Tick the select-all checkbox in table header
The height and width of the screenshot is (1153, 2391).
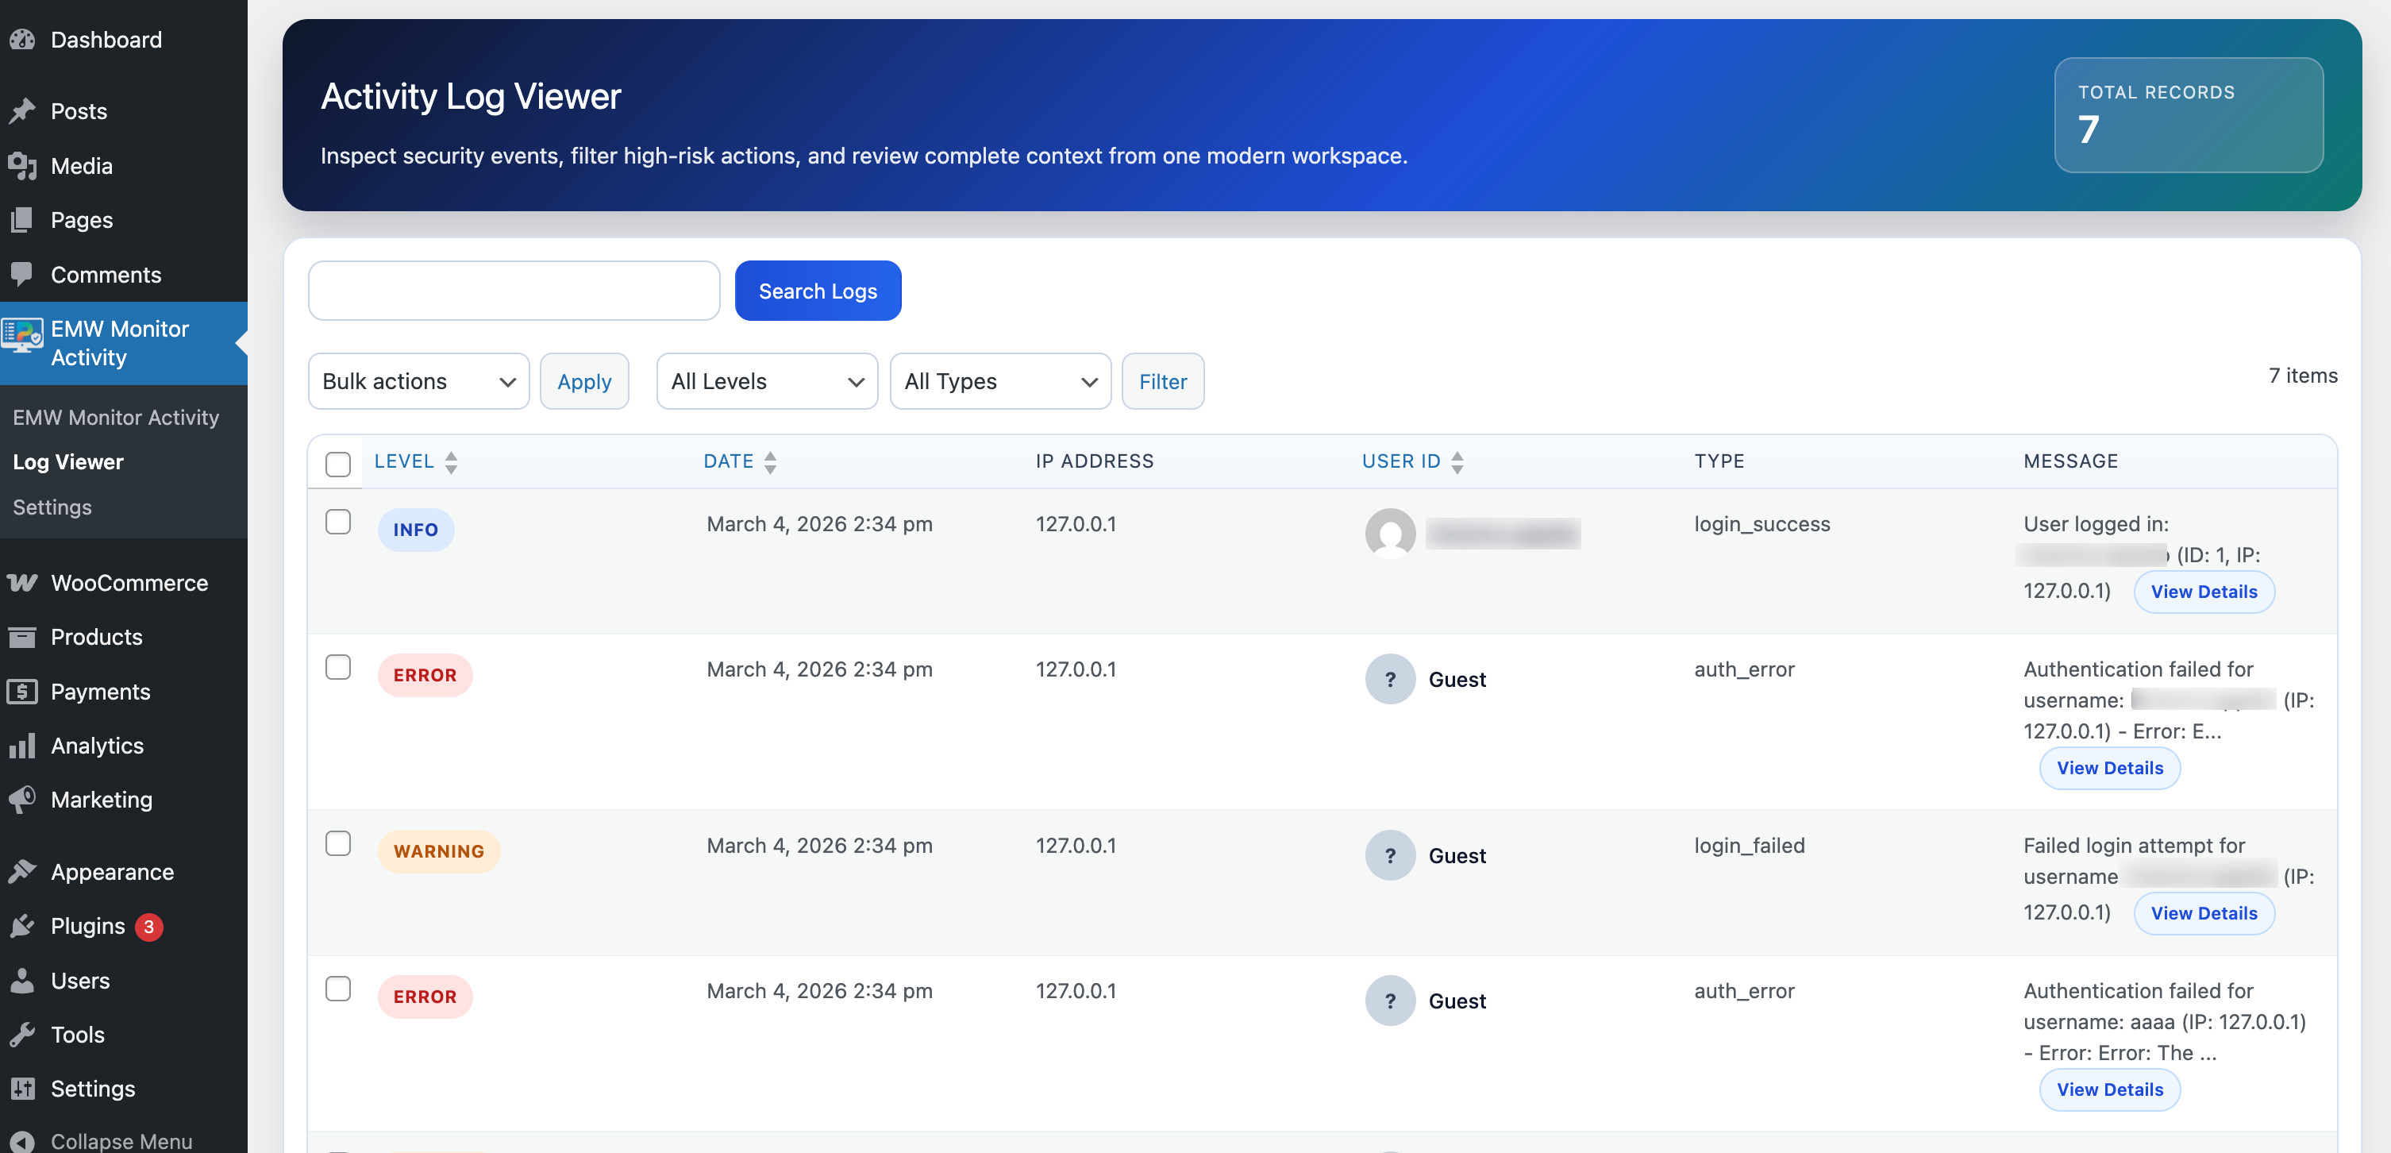(338, 465)
